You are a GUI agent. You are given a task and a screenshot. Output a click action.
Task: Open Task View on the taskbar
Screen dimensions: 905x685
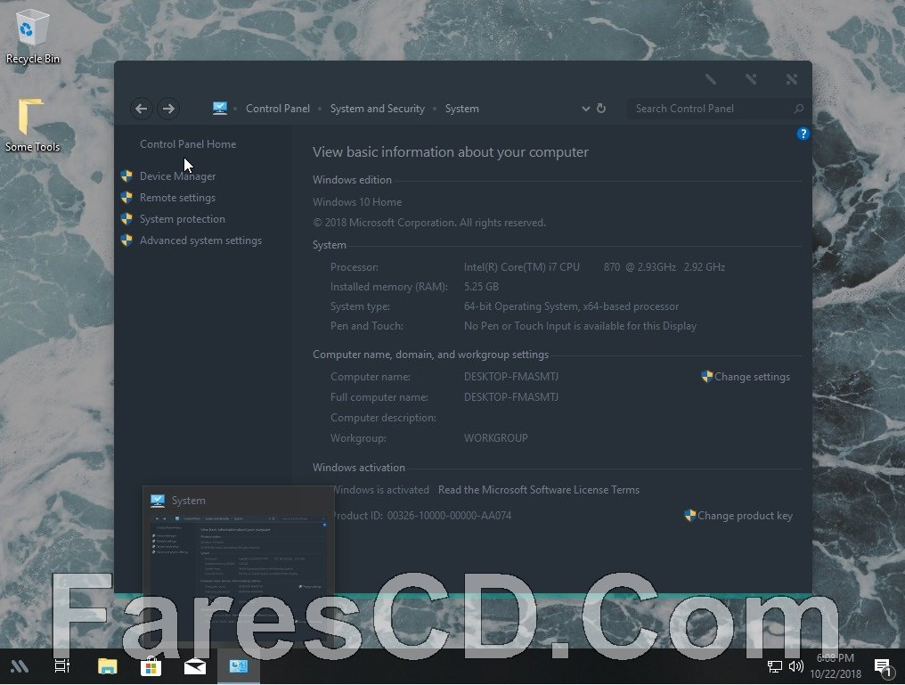point(61,666)
